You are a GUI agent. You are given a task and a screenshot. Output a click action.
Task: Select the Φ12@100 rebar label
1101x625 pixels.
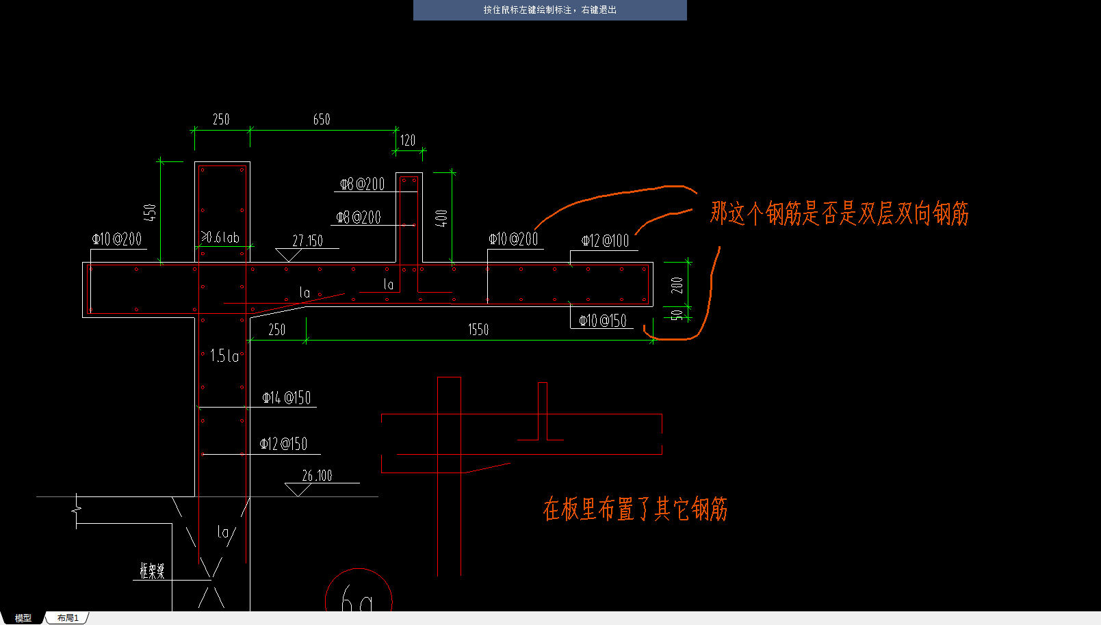pos(605,241)
